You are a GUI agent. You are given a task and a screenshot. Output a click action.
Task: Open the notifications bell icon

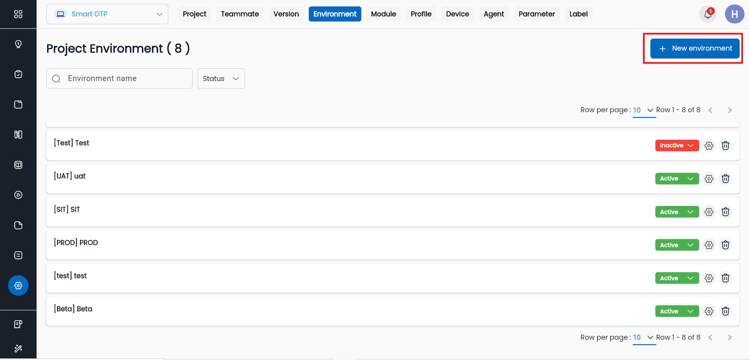point(708,14)
